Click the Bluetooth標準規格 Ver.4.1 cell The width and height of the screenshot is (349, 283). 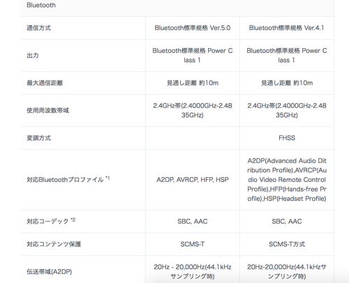tap(287, 28)
